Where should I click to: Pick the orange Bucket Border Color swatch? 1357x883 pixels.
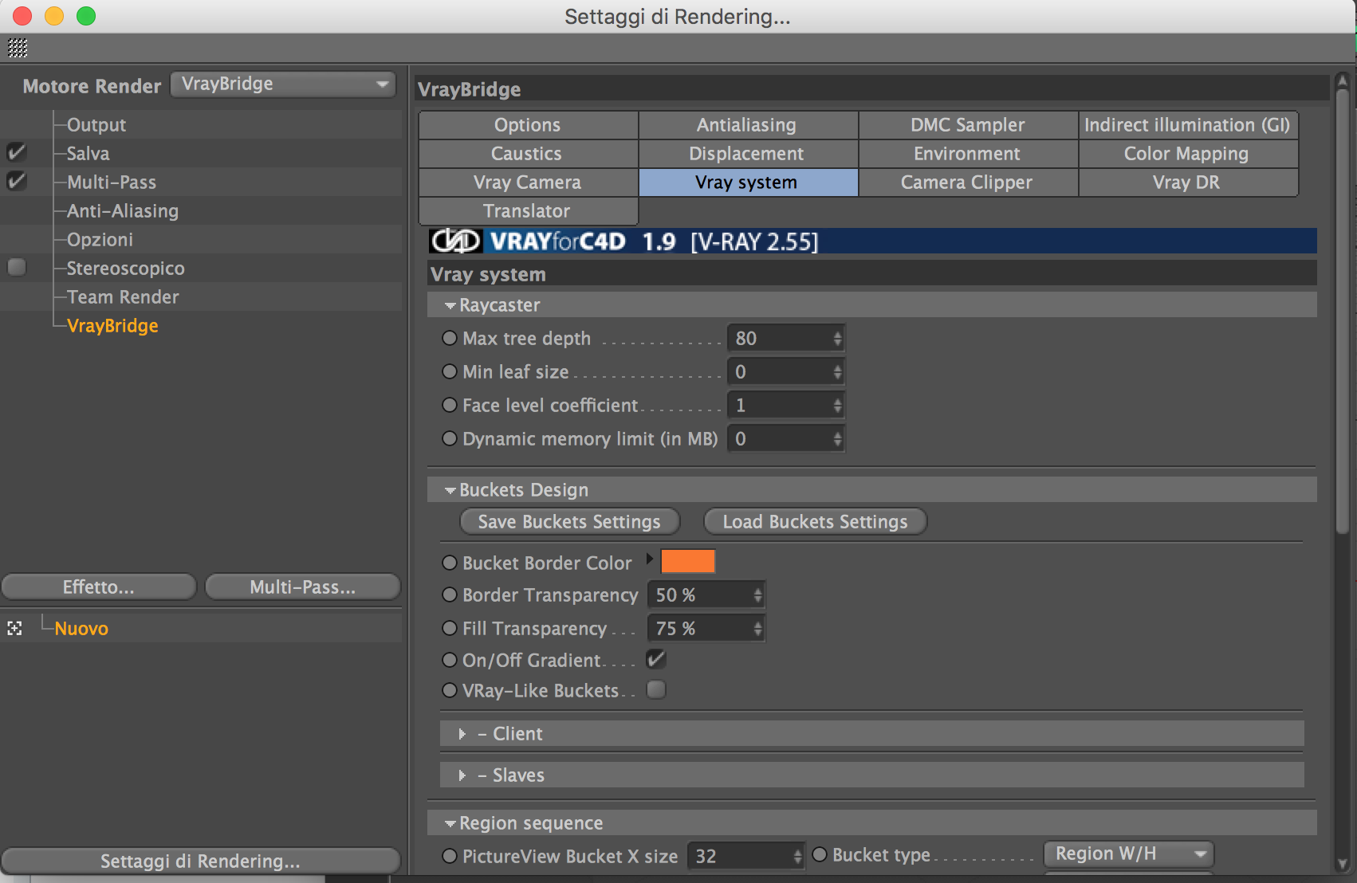tap(687, 562)
